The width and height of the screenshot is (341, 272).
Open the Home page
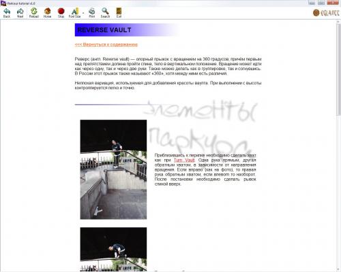tap(47, 13)
